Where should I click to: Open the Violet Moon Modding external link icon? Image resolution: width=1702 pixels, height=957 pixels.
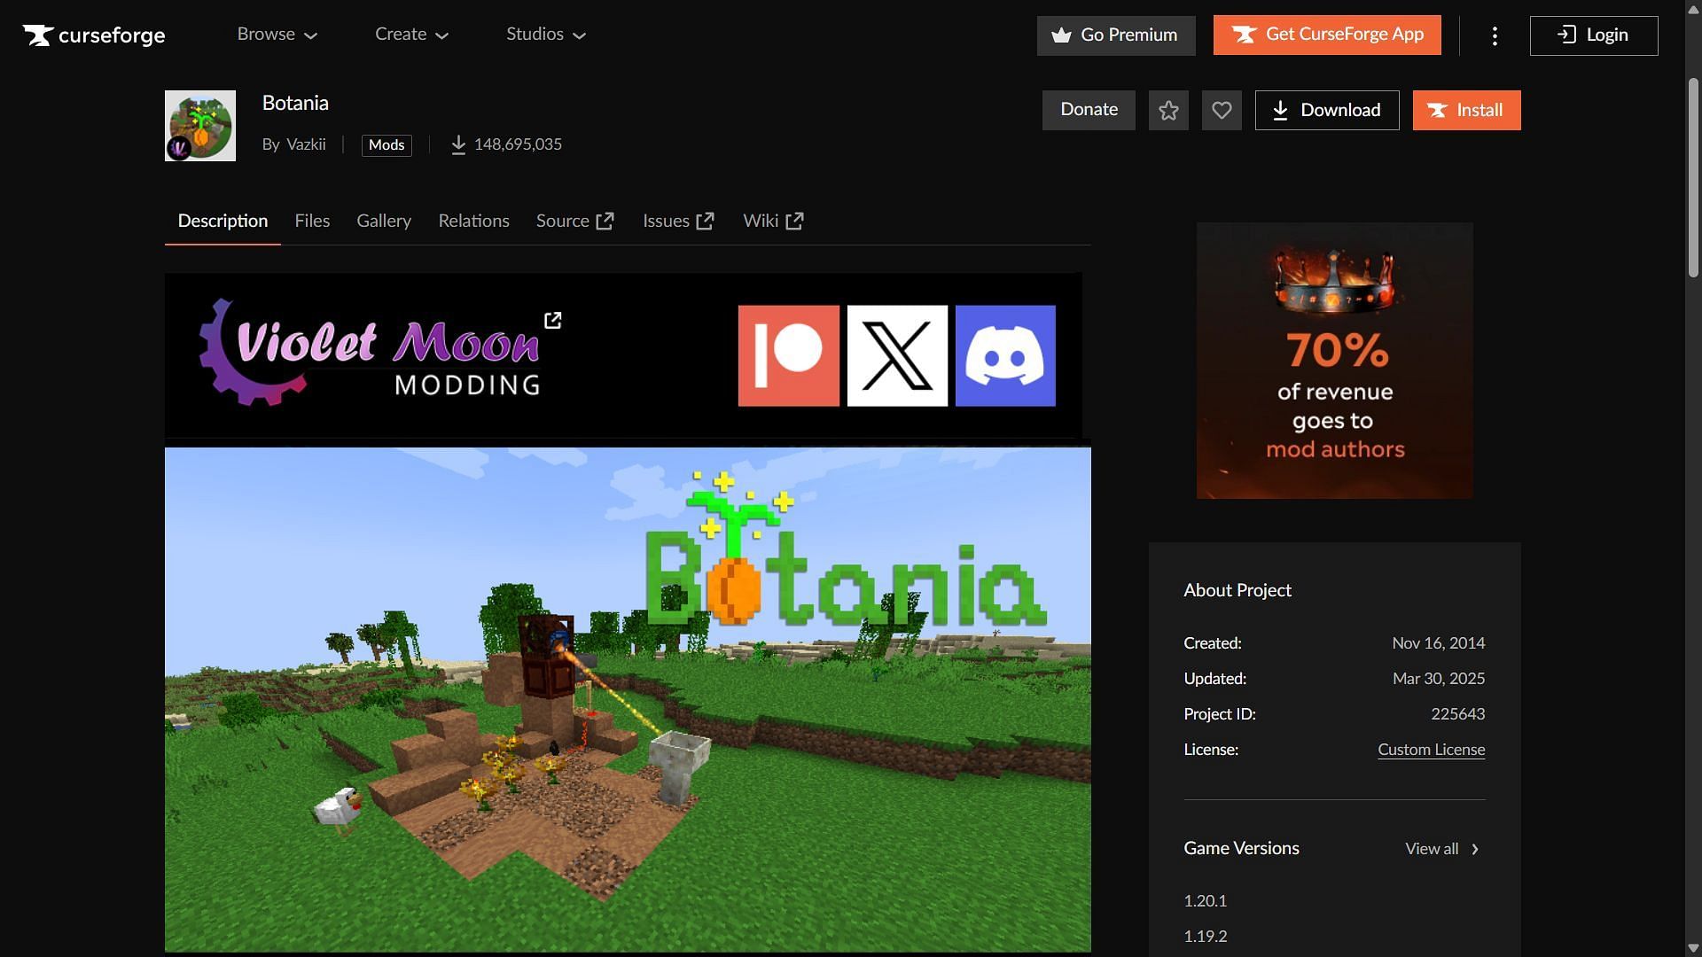point(552,320)
